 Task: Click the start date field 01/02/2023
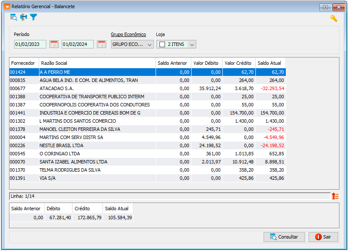(x=30, y=44)
